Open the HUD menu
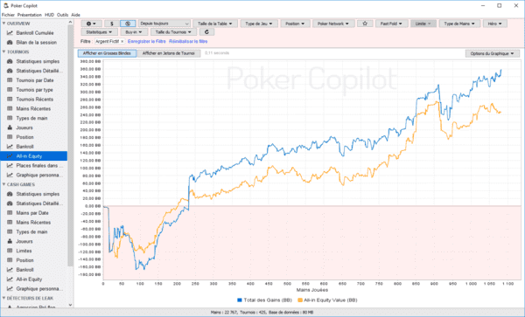This screenshot has width=525, height=317. tap(49, 15)
